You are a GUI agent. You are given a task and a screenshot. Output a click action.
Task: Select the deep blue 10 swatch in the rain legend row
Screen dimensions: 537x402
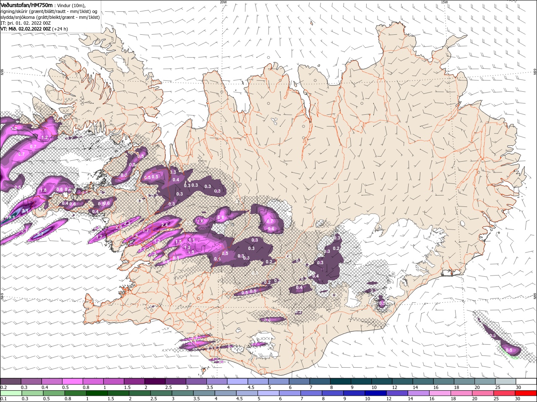tap(375, 393)
